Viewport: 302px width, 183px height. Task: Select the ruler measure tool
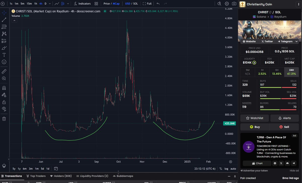coord(4,71)
